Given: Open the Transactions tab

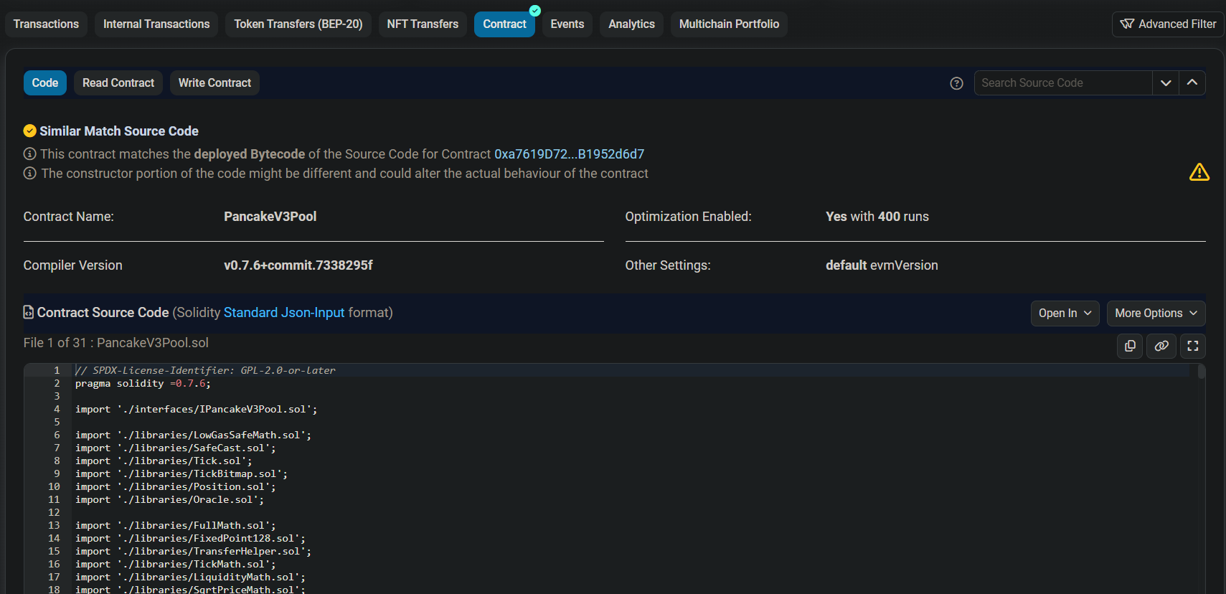Looking at the screenshot, I should (46, 24).
